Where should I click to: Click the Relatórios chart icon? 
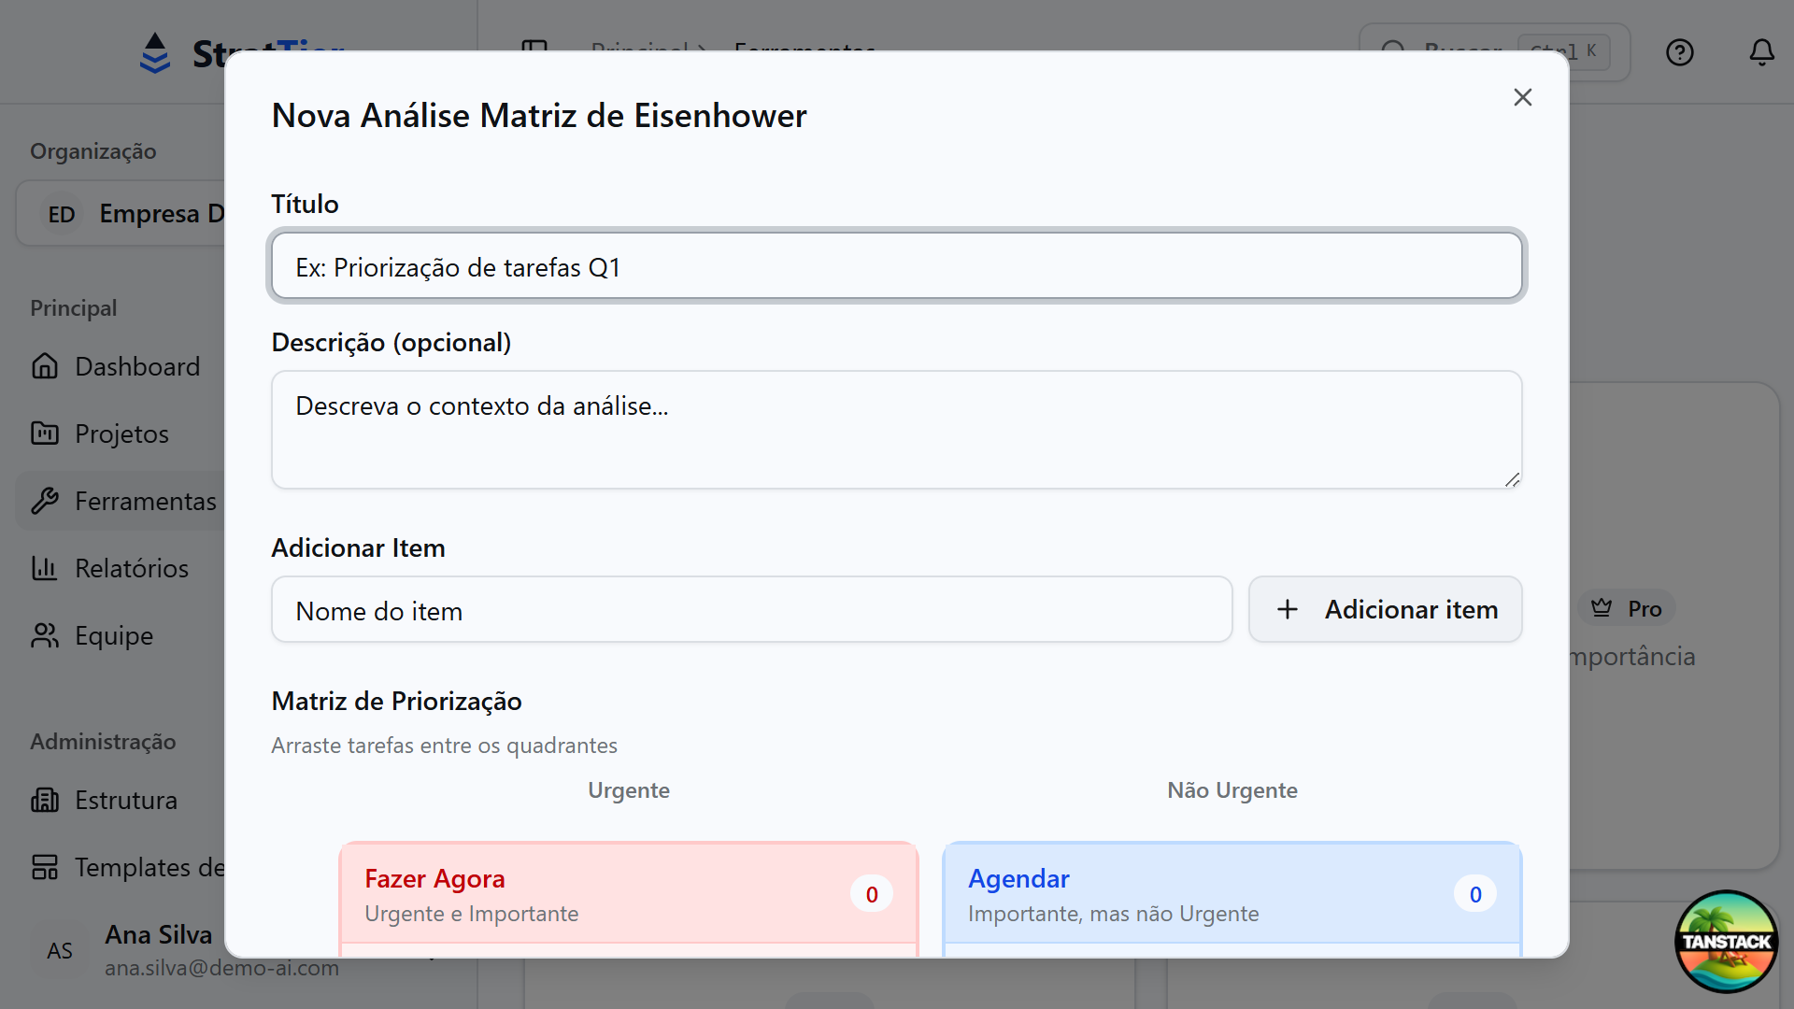[45, 568]
